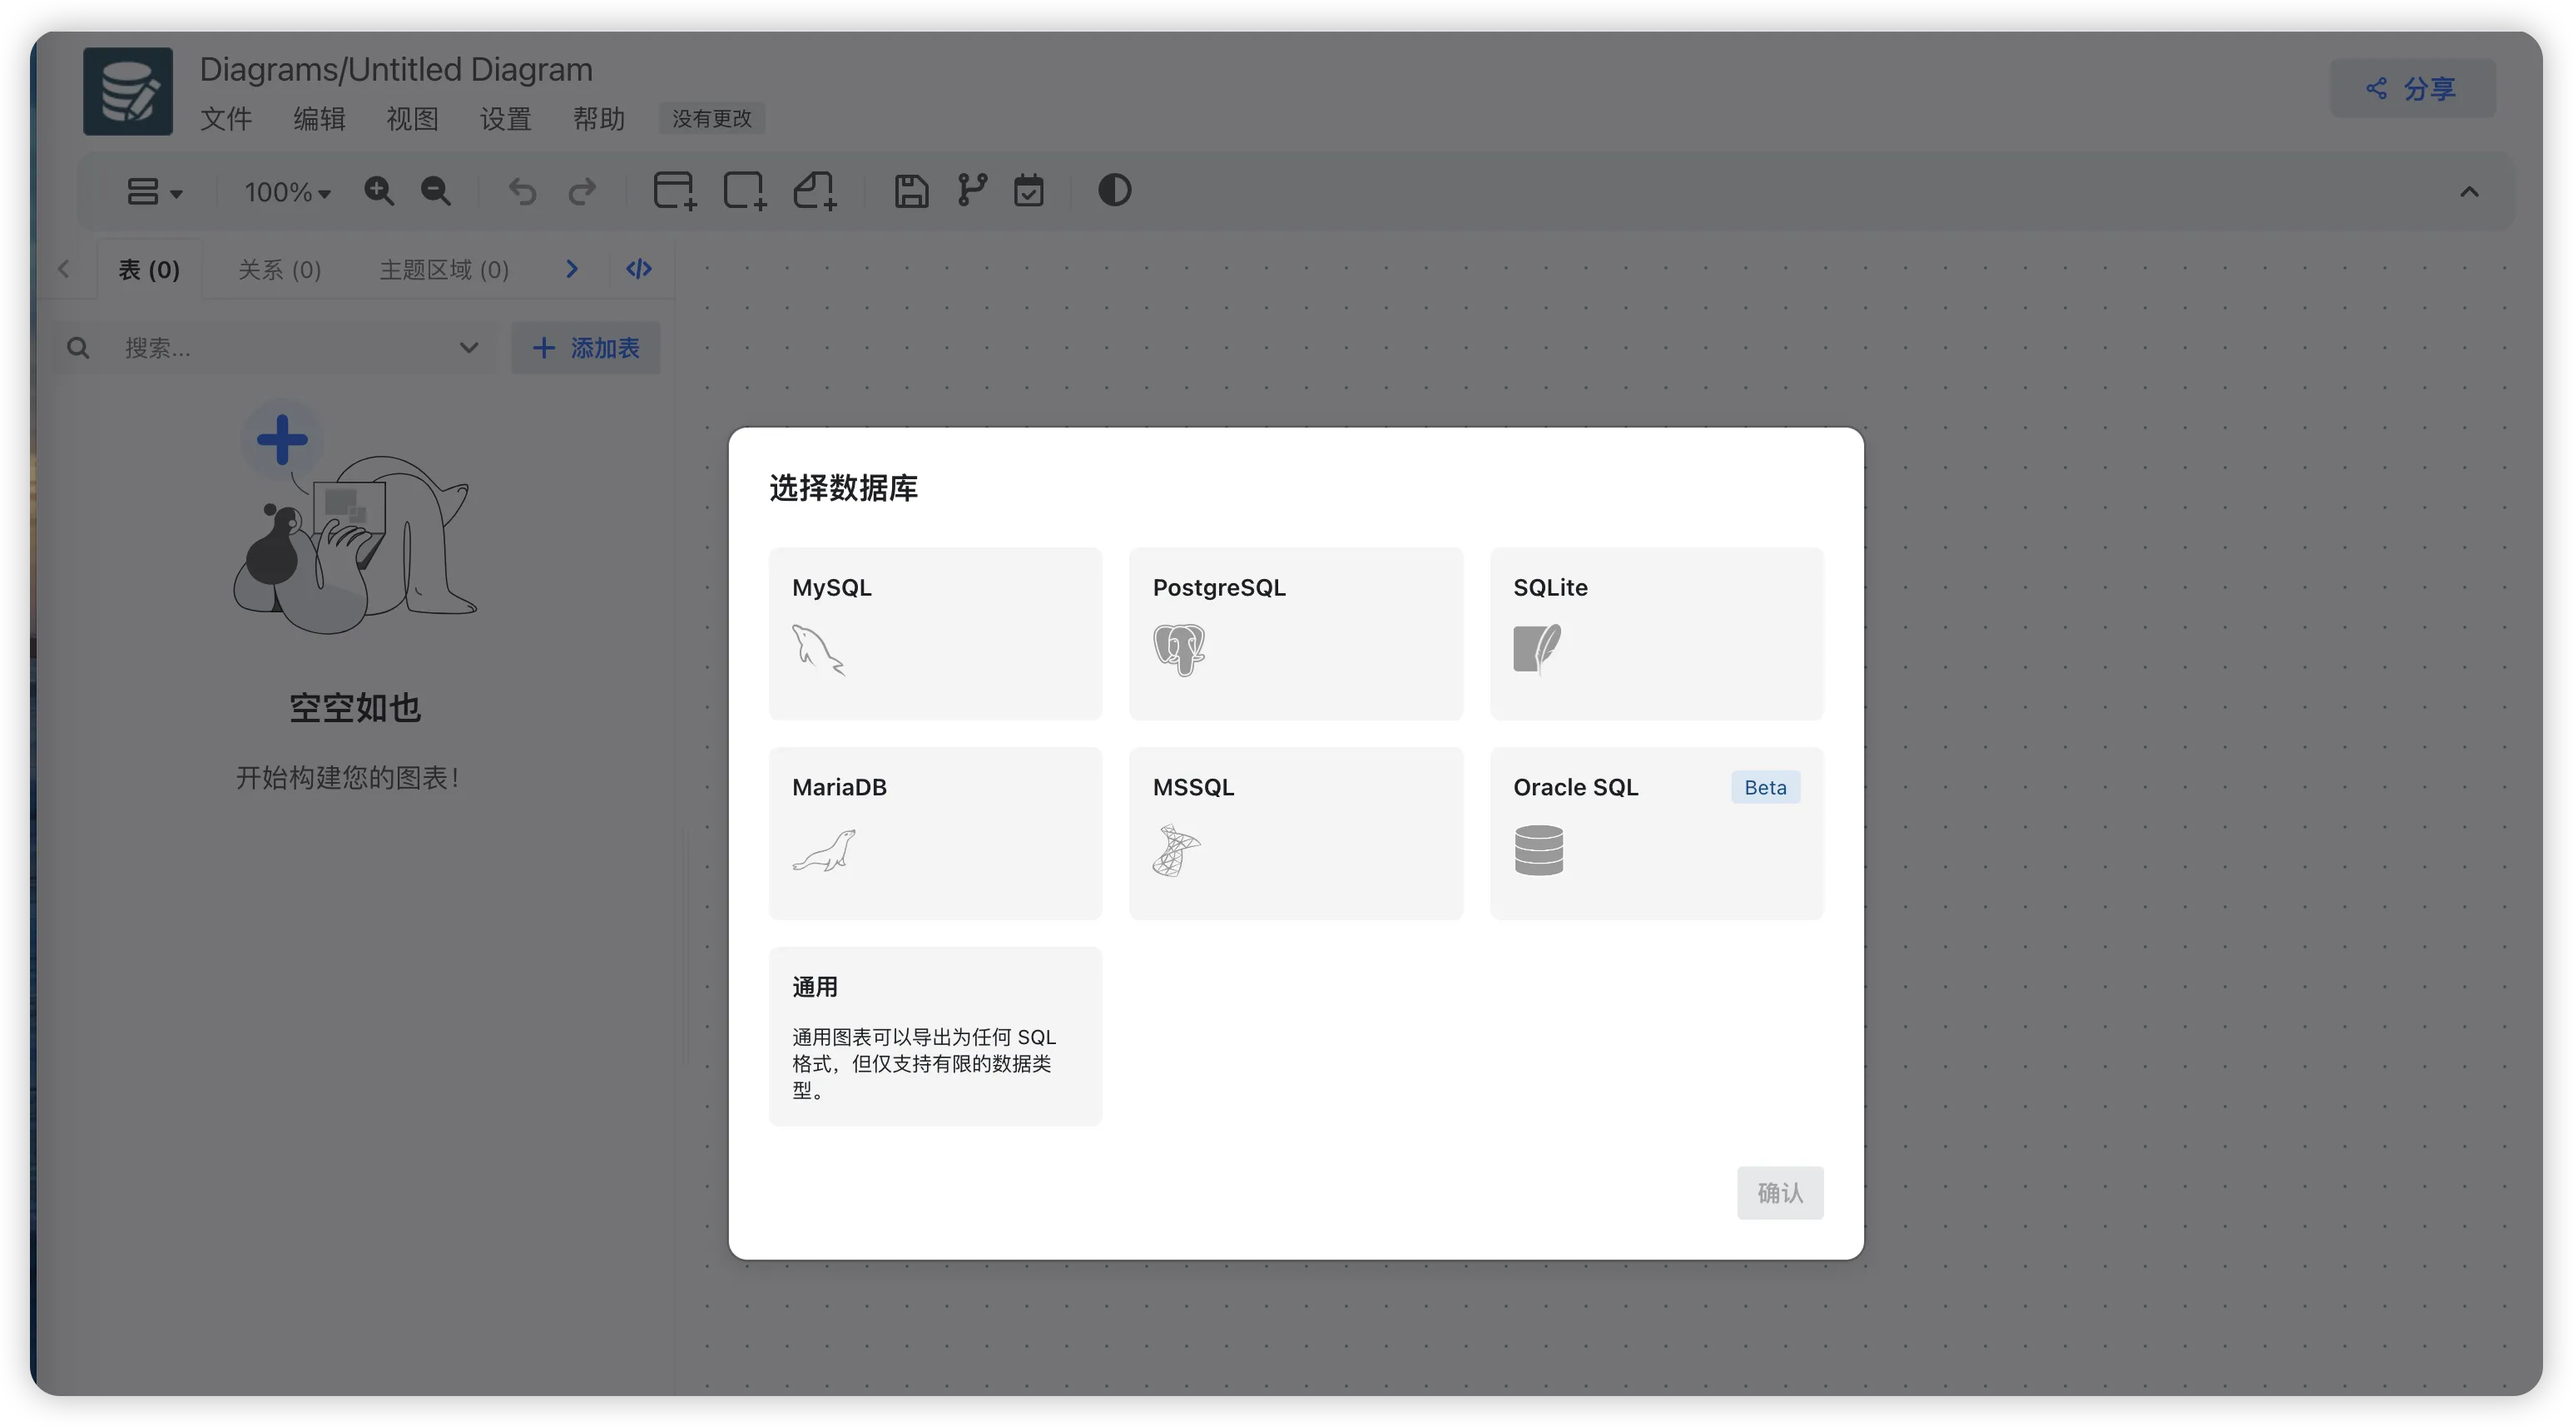The height and width of the screenshot is (1426, 2573).
Task: Click the add table toolbar icon
Action: pyautogui.click(x=674, y=191)
